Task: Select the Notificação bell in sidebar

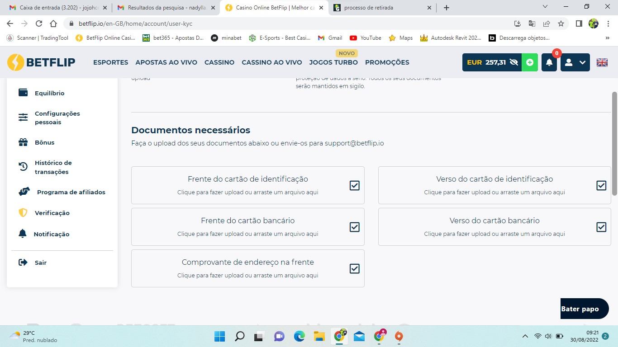Action: coord(51,234)
